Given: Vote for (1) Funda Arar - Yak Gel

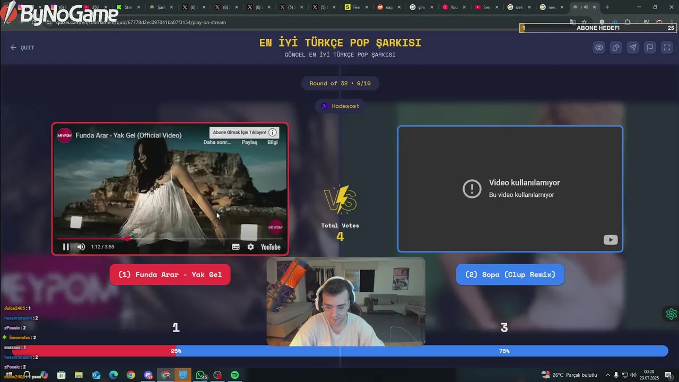Looking at the screenshot, I should pyautogui.click(x=170, y=274).
